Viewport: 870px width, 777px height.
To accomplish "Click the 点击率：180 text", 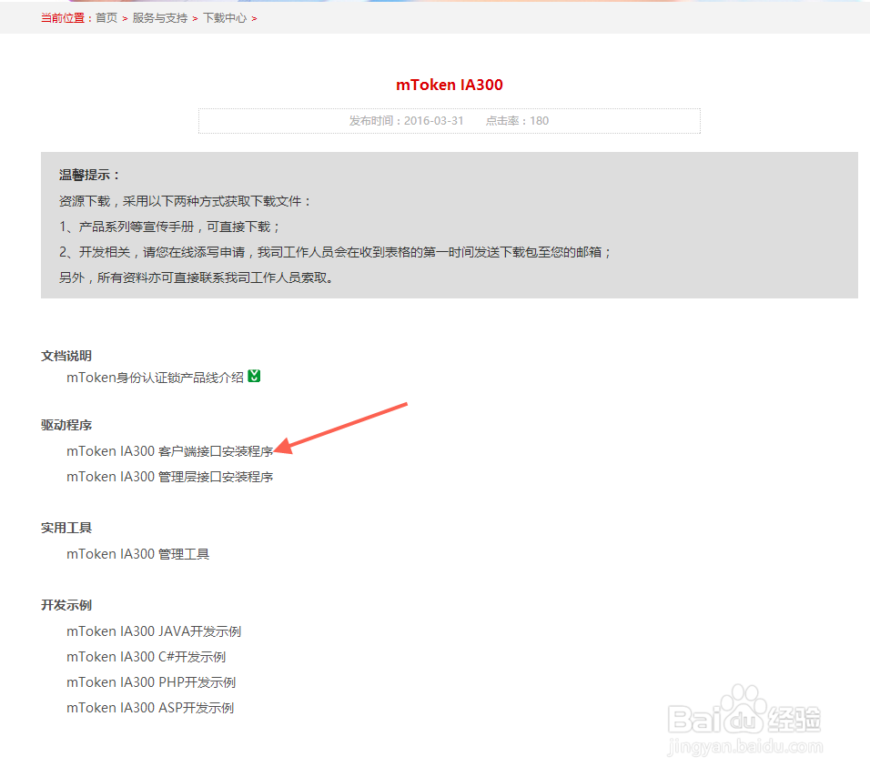I will 517,121.
